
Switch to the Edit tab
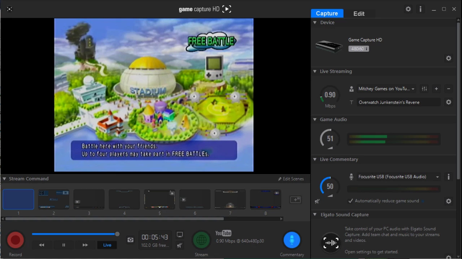coord(359,13)
